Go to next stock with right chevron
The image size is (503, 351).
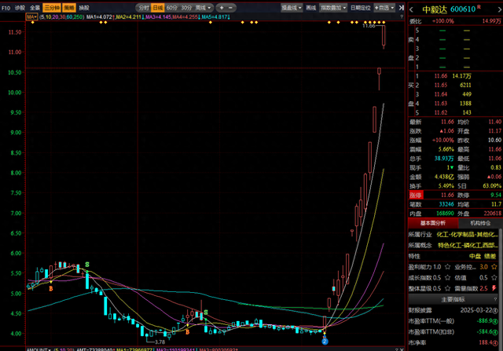[x=500, y=10]
